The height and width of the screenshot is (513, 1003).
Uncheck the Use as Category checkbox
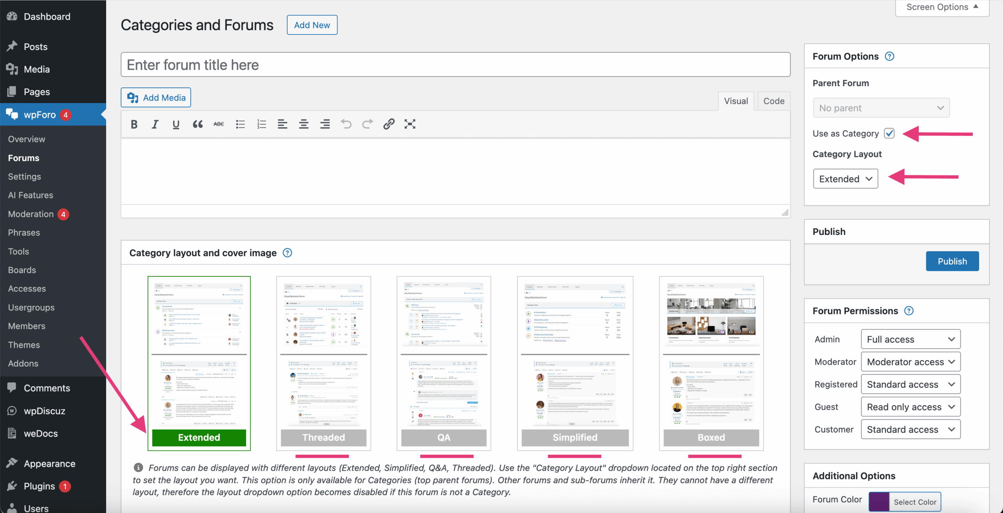(x=889, y=134)
